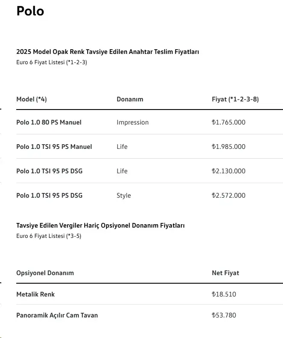The width and height of the screenshot is (283, 338).
Task: Click the ₺2.572.000 price value
Action: [x=229, y=195]
